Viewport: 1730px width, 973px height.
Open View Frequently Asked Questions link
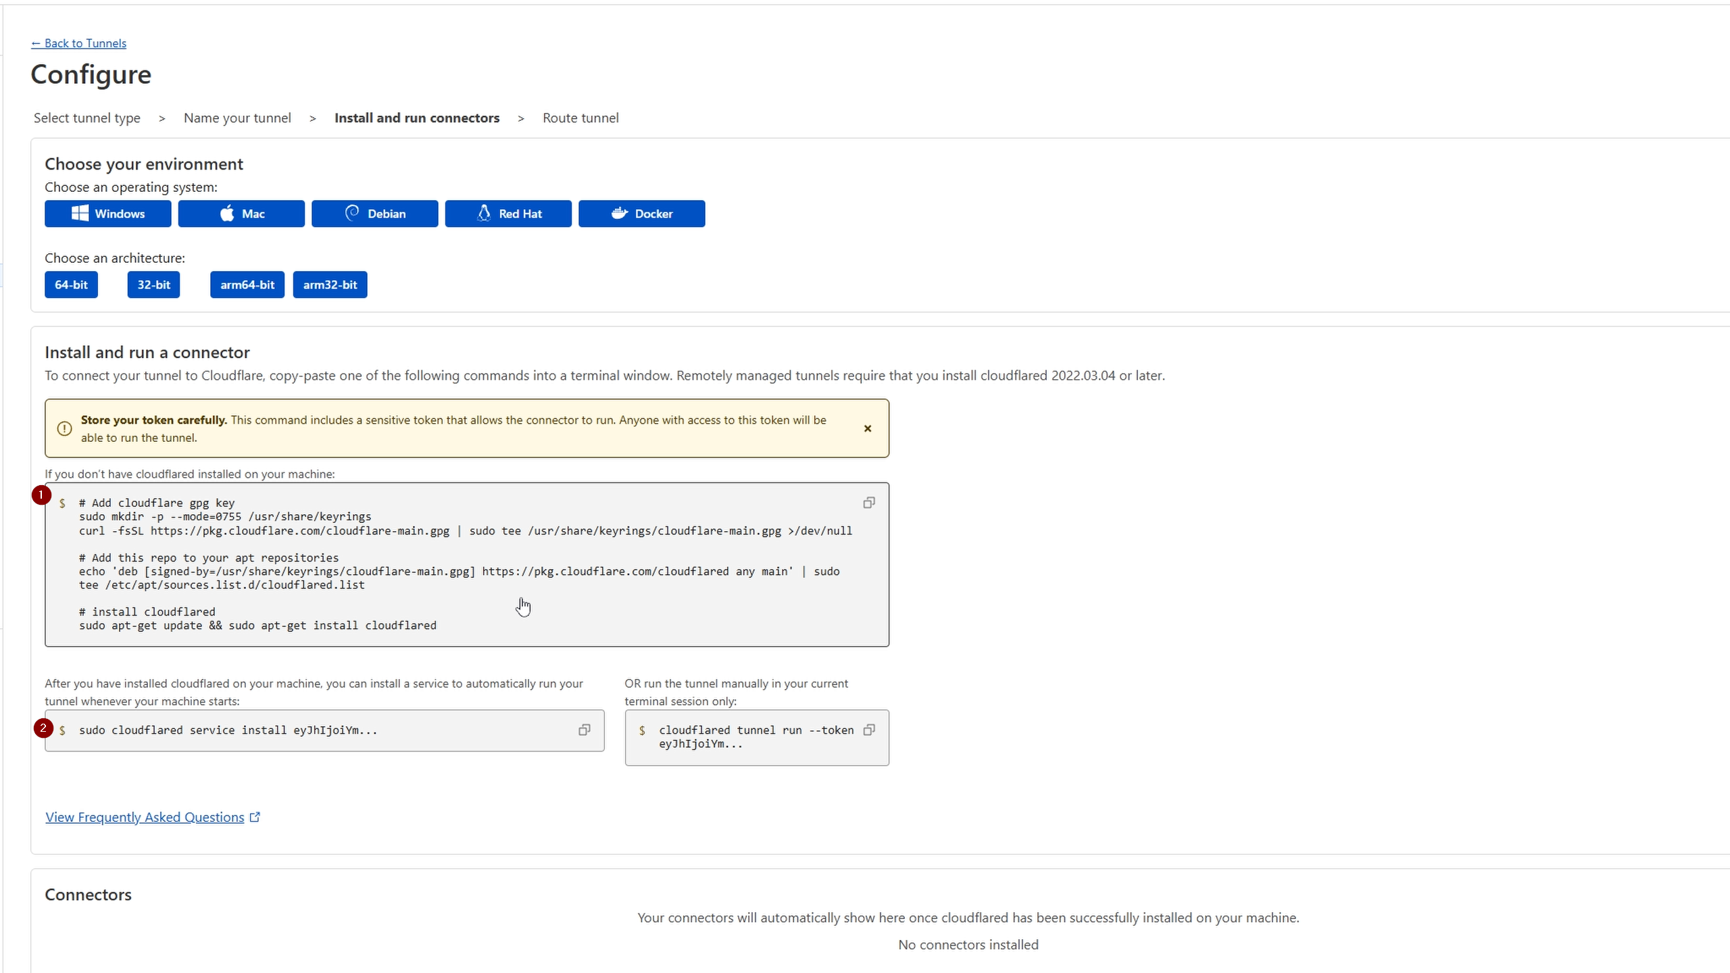pyautogui.click(x=145, y=817)
